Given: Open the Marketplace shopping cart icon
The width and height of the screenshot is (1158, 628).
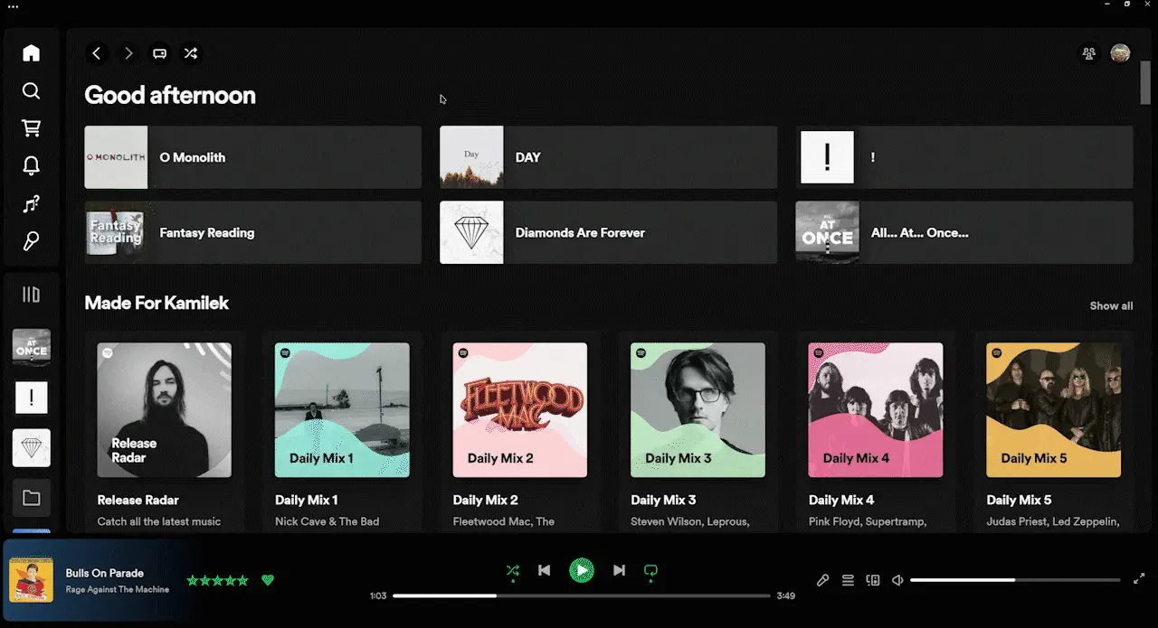Looking at the screenshot, I should coord(32,128).
